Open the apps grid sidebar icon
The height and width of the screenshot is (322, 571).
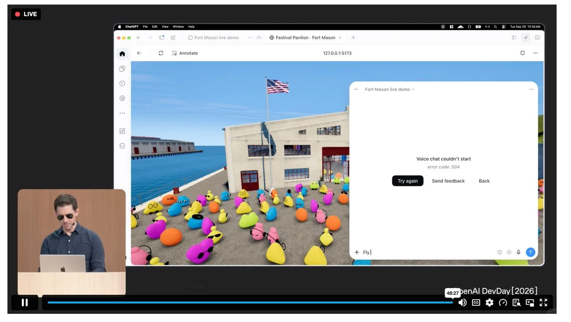pos(122,131)
